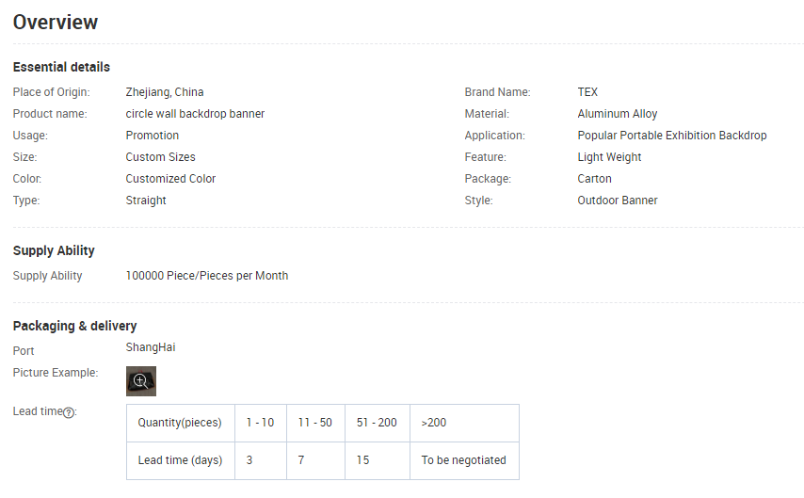Click the 1 - 10 quantity cell
The width and height of the screenshot is (804, 498).
pyautogui.click(x=260, y=423)
